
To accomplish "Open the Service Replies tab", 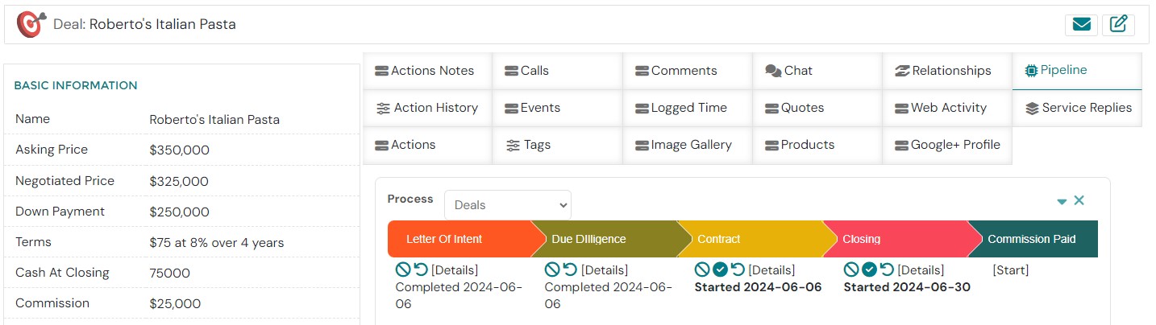I will [1078, 108].
